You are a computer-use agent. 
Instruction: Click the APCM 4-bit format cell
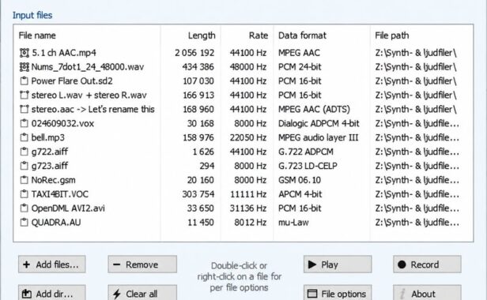pos(300,194)
